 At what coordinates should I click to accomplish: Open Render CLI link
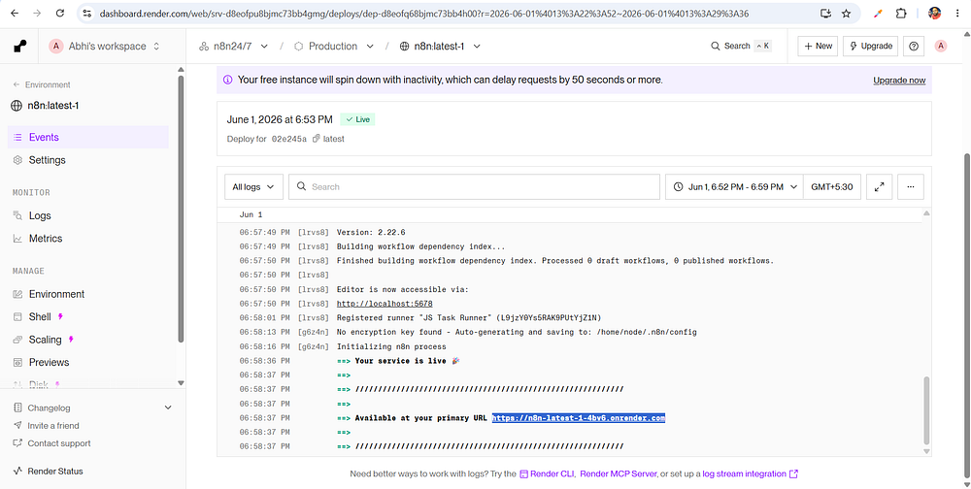547,474
